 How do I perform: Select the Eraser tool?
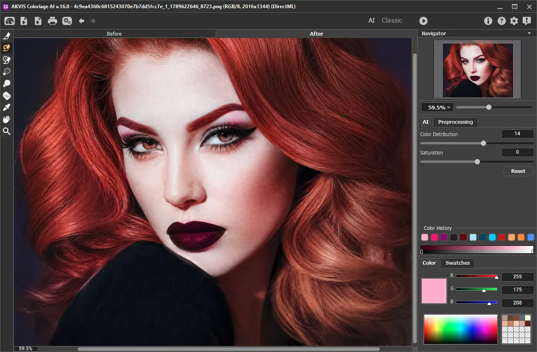click(7, 95)
